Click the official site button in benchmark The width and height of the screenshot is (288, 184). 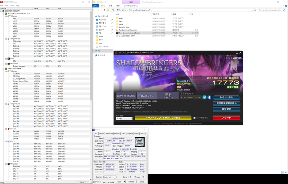click(x=126, y=96)
